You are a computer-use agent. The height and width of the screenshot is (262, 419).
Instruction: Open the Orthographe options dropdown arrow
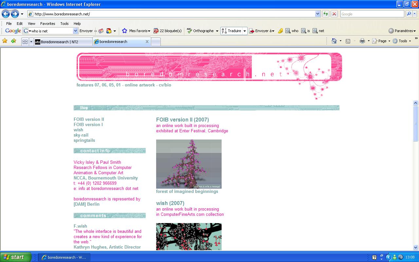pos(217,31)
